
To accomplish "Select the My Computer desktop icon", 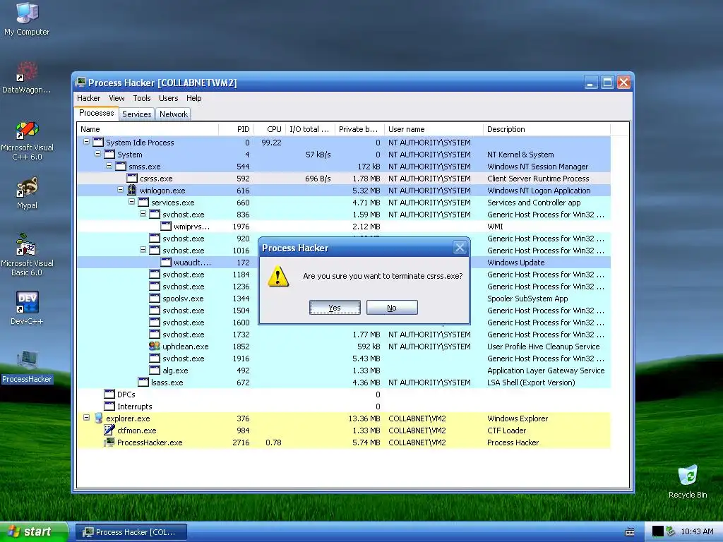I will [27, 19].
